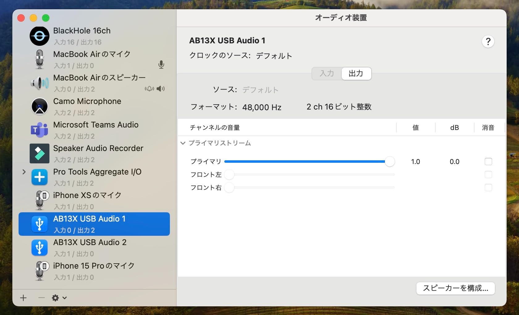Select the Camo Microphone device icon

(39, 106)
